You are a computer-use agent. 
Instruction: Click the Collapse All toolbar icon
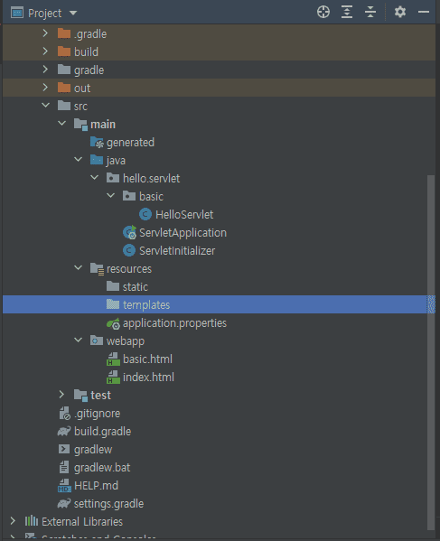(x=370, y=12)
